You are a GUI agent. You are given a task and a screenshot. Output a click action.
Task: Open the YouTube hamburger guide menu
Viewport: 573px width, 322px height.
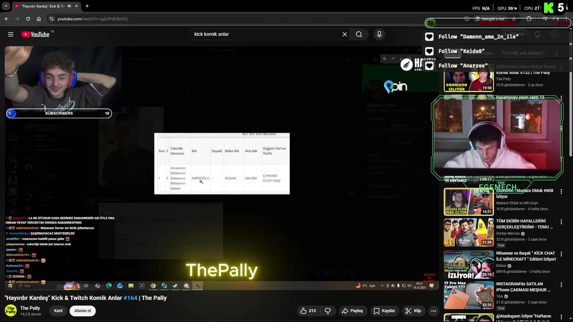tap(11, 34)
